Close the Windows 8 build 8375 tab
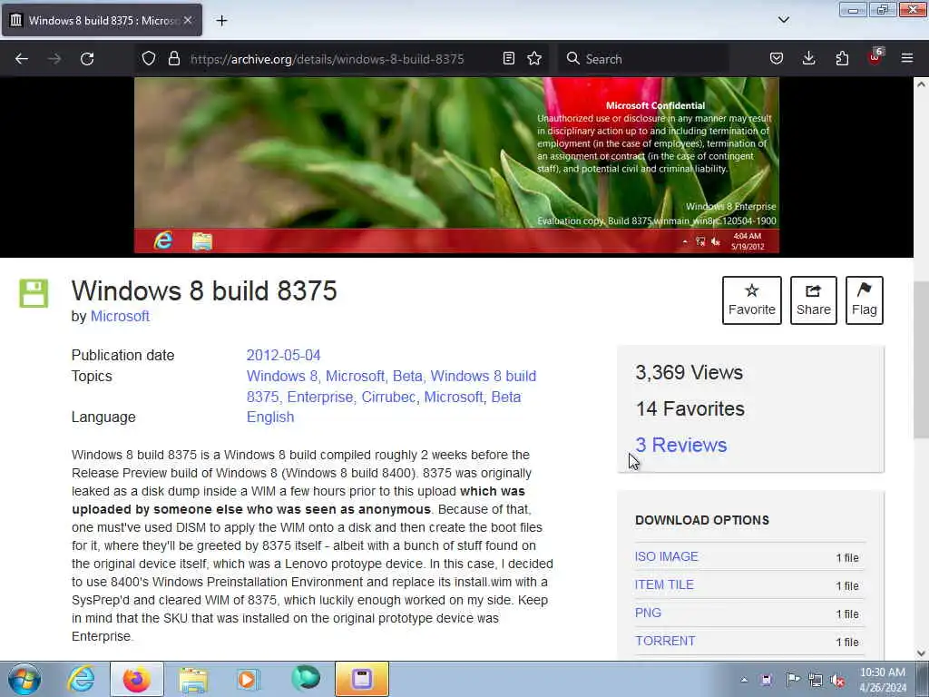The image size is (929, 697). [188, 20]
